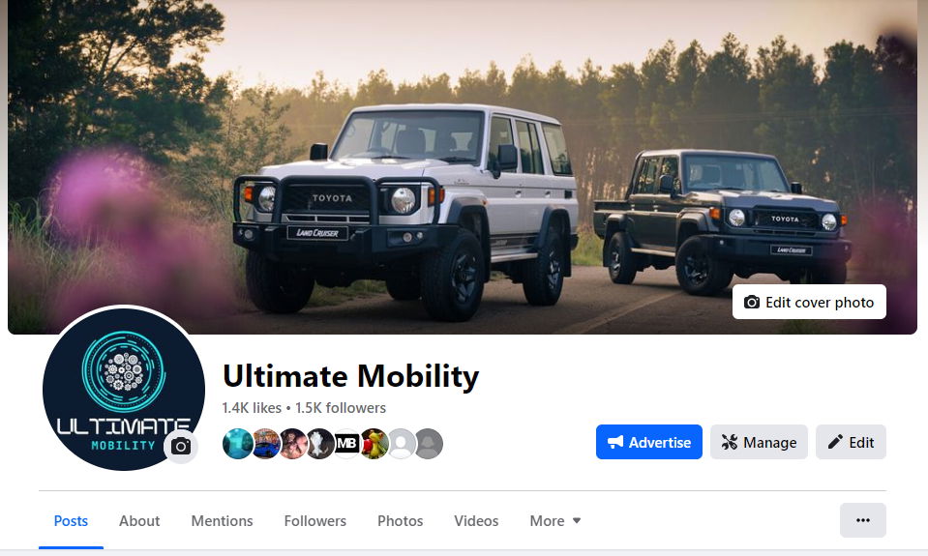This screenshot has width=928, height=556.
Task: Expand the More dropdown tab
Action: 555,521
